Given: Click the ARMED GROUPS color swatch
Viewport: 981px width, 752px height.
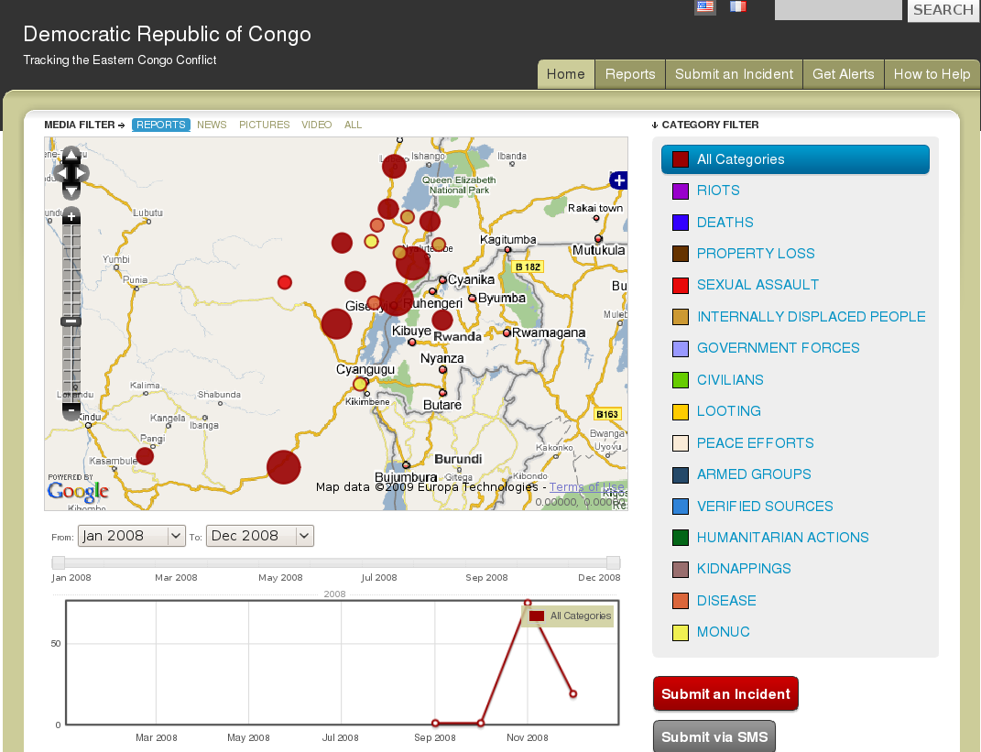Looking at the screenshot, I should click(680, 474).
